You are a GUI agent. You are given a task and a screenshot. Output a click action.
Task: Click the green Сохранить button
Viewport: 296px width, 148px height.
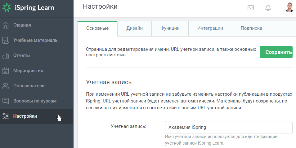point(276,52)
